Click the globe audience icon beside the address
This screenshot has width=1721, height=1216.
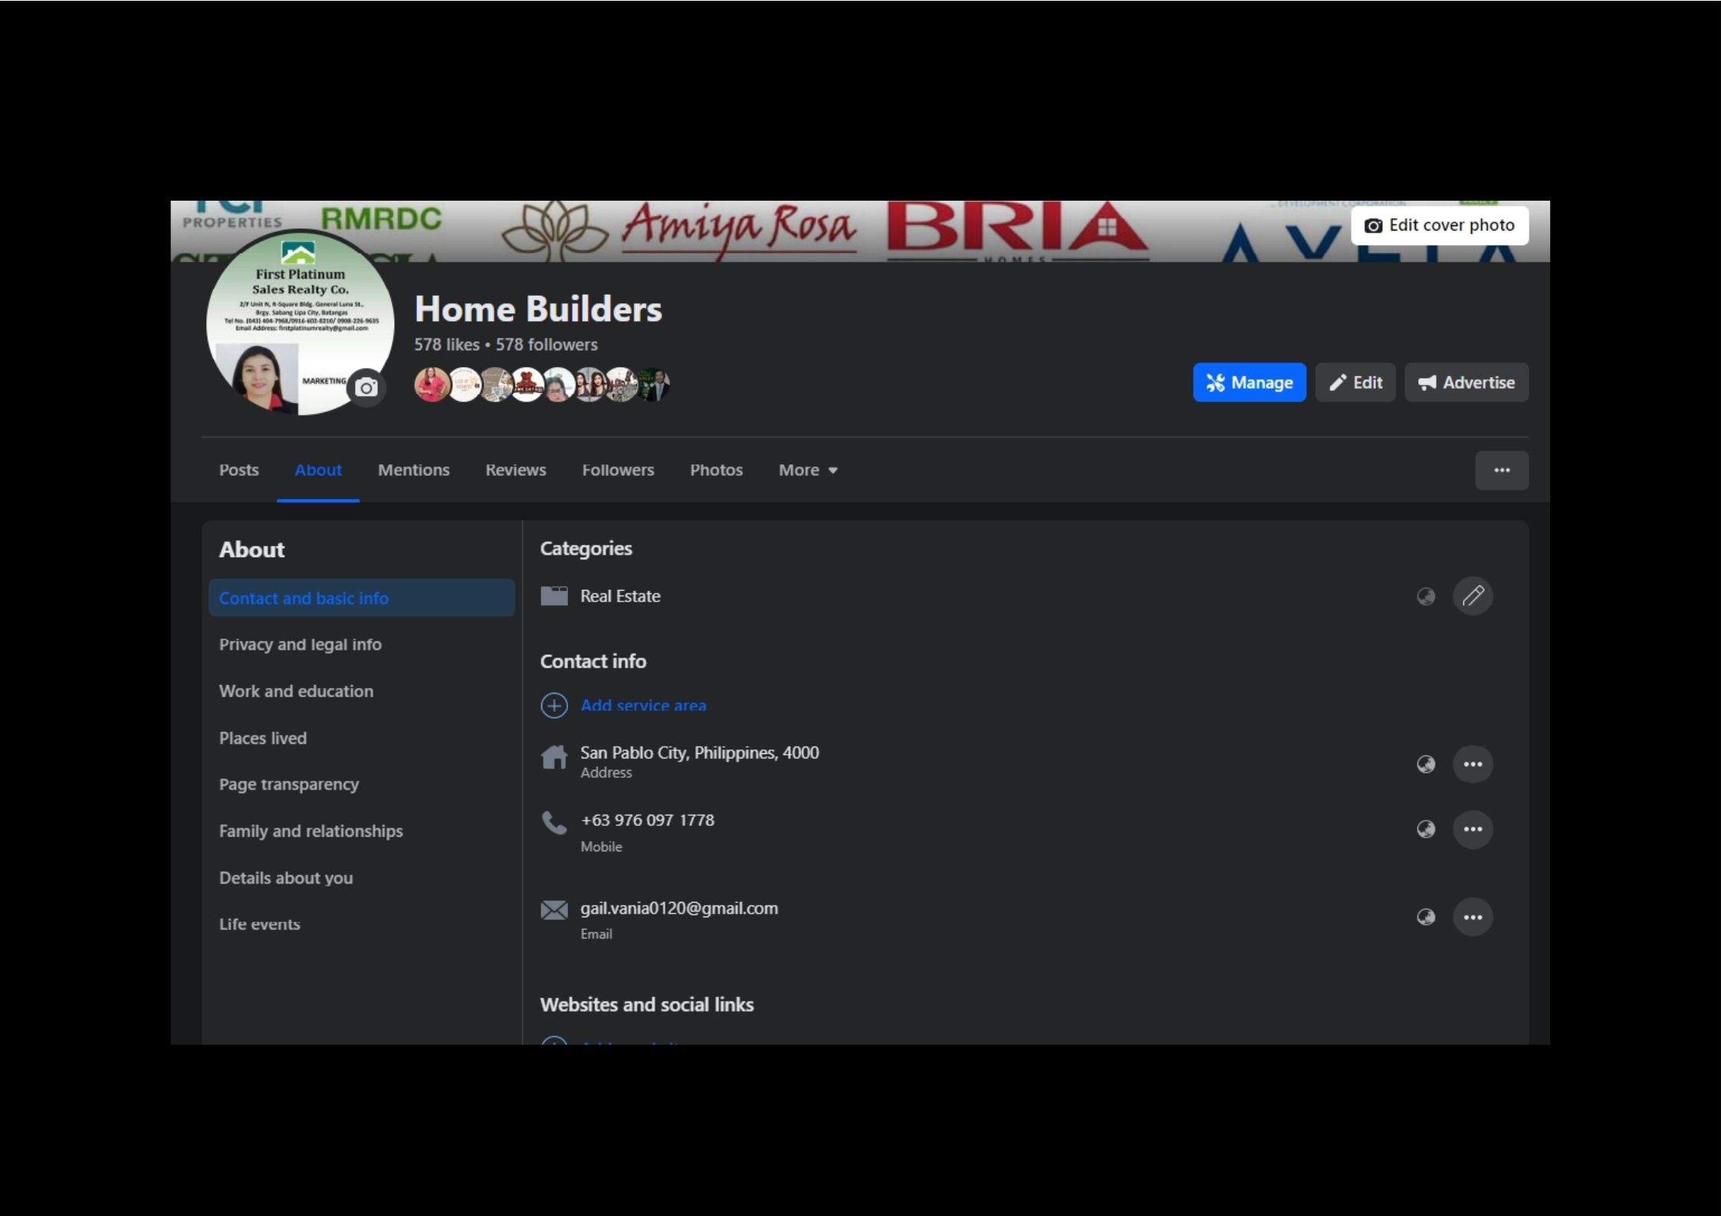(1425, 764)
